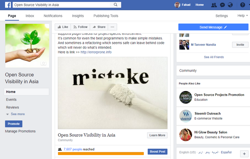
Task: Click the orange reach progress bar
Action: pos(101,154)
